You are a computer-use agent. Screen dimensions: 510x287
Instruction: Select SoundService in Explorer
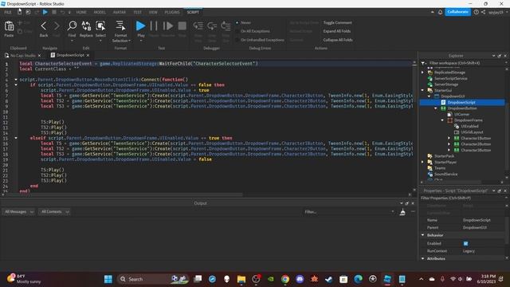(445, 174)
